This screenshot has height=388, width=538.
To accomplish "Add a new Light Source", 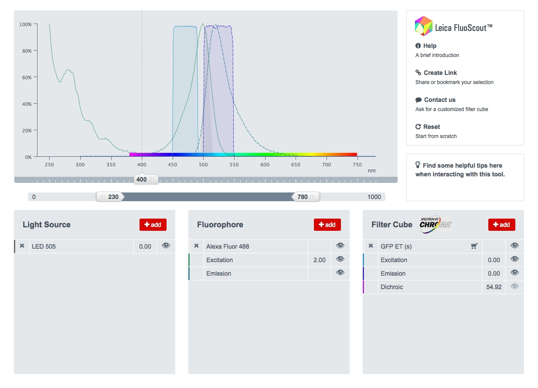I will pyautogui.click(x=153, y=225).
